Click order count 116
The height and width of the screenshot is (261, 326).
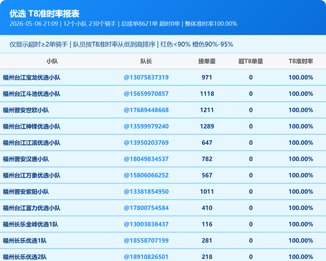point(207,224)
